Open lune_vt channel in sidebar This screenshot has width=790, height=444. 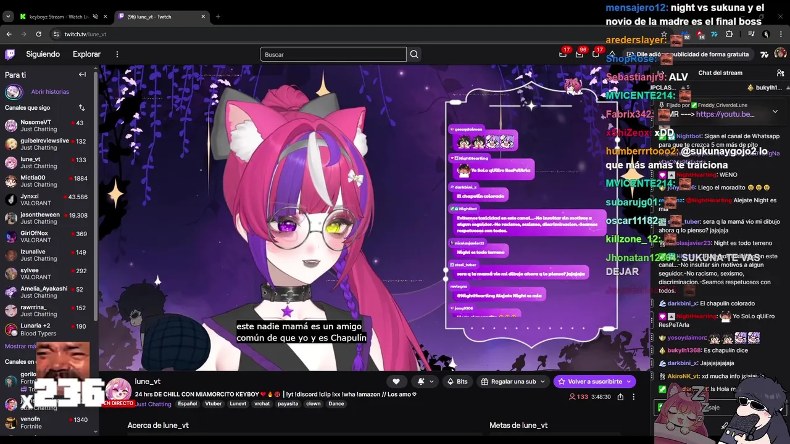pos(47,163)
